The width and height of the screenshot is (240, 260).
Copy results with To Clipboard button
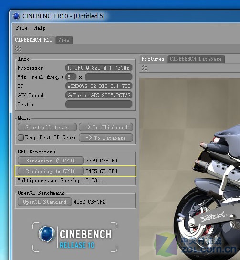click(106, 127)
